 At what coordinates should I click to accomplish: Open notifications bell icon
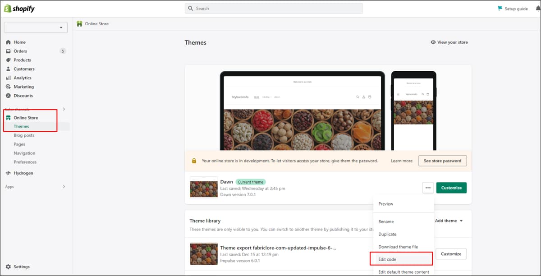(x=538, y=9)
